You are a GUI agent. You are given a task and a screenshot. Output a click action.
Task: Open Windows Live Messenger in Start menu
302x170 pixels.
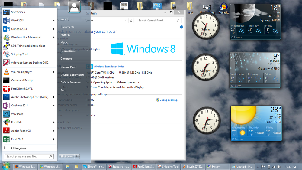[x=29, y=37]
